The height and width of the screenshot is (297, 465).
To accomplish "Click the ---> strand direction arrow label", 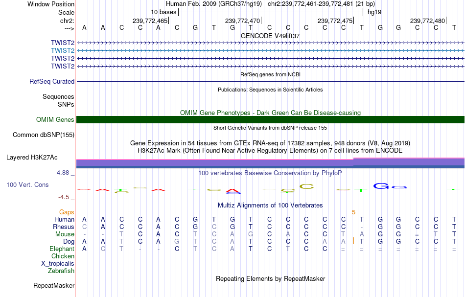I will [70, 28].
